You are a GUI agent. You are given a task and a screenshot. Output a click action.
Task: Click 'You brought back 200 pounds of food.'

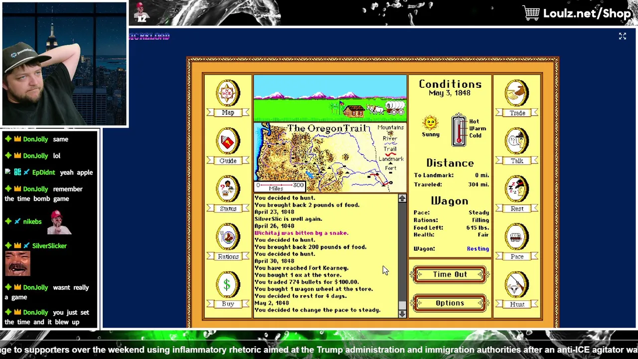(x=311, y=247)
